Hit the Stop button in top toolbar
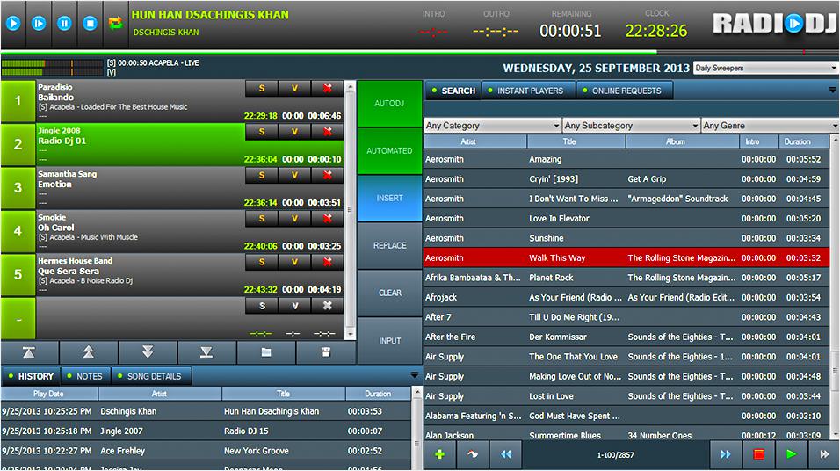Image resolution: width=840 pixels, height=471 pixels. [x=90, y=24]
